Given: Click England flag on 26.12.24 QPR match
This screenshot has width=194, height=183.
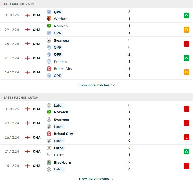Looking at the screenshot, I should [27, 44].
